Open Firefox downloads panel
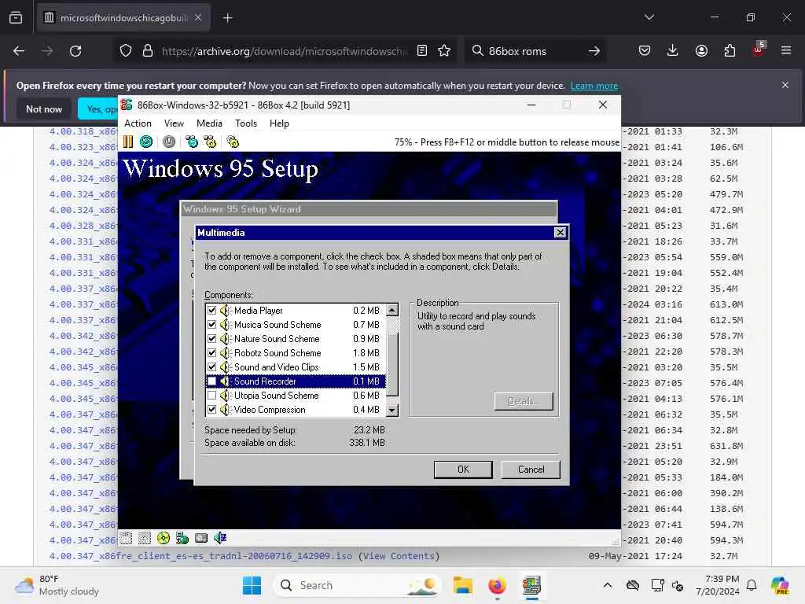 [x=673, y=51]
